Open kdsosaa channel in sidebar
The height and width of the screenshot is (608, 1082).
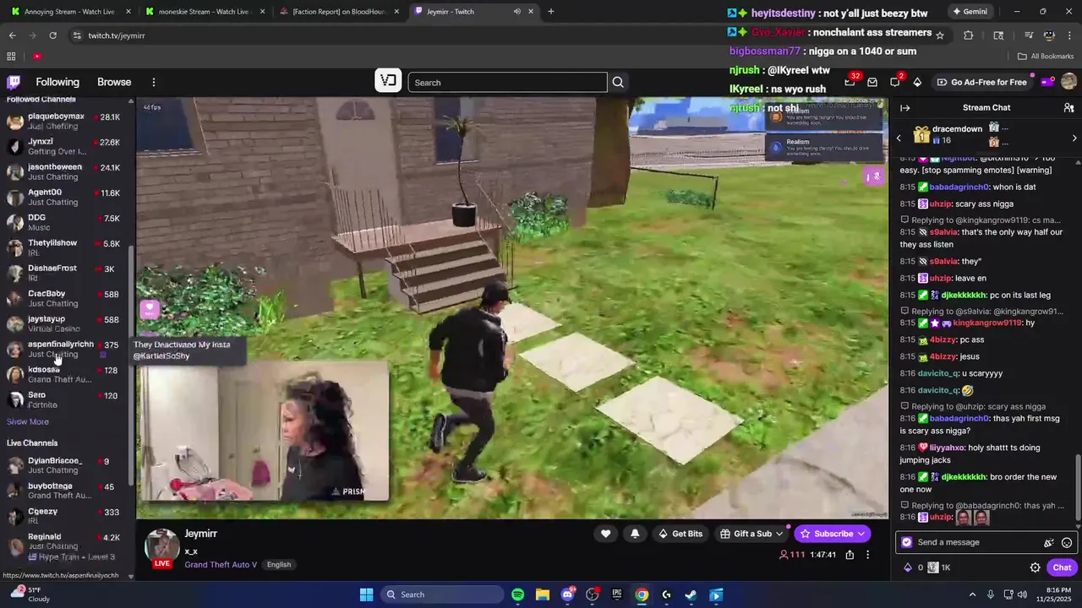pyautogui.click(x=66, y=375)
